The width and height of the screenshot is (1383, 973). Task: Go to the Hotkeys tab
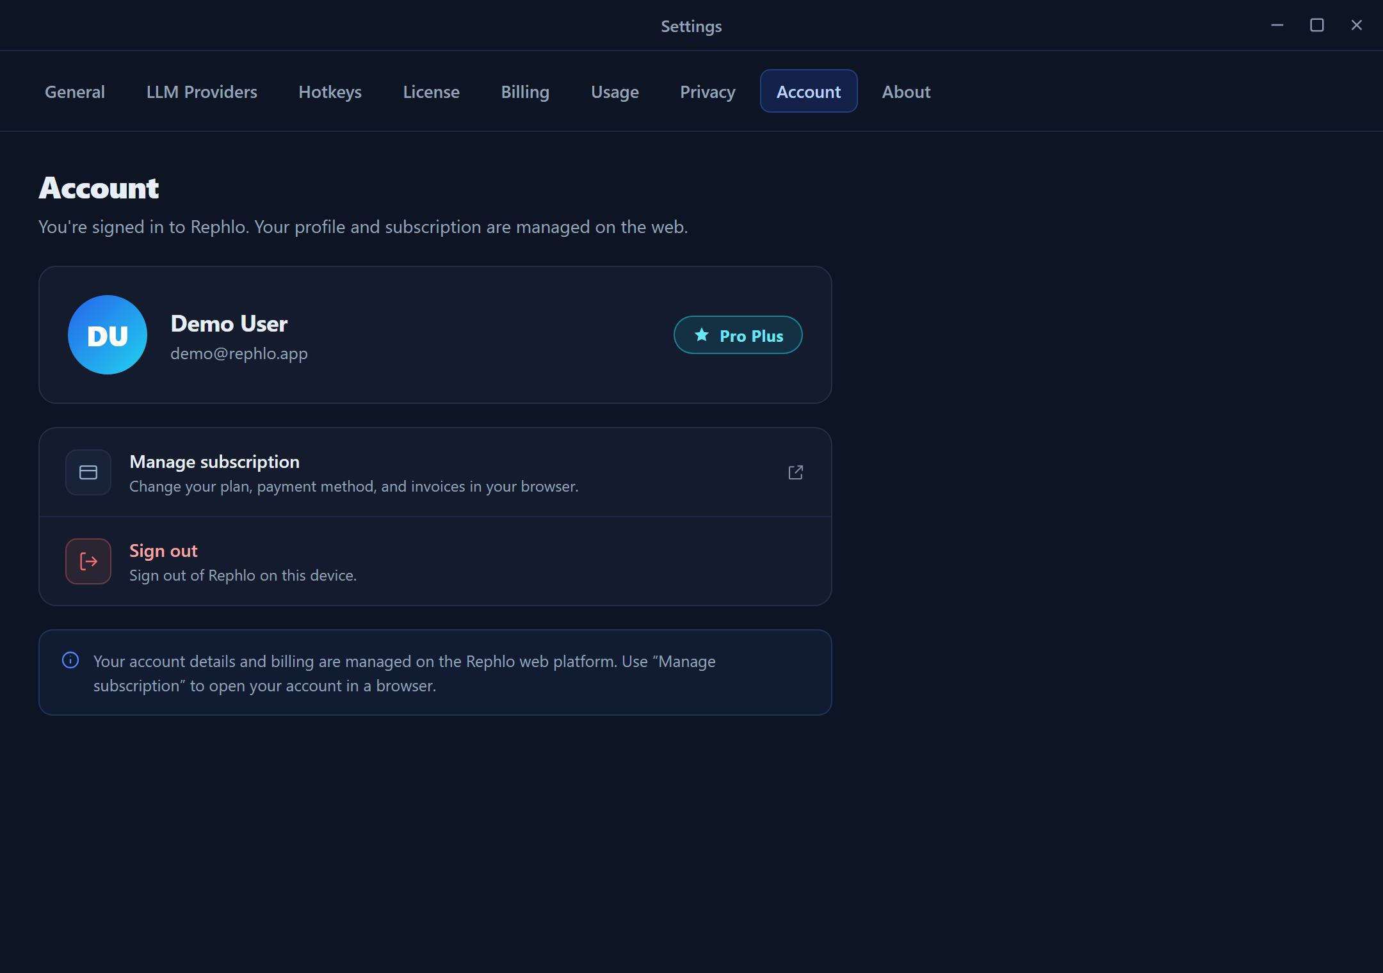330,92
